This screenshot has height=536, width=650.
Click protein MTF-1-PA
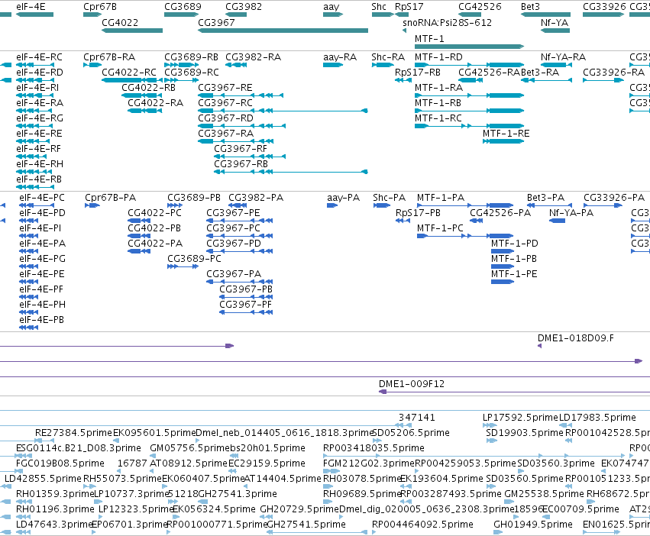[441, 198]
